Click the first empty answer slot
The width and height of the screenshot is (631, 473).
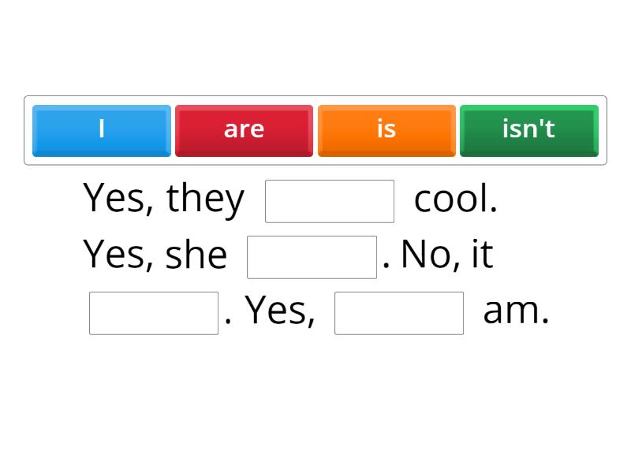(330, 201)
